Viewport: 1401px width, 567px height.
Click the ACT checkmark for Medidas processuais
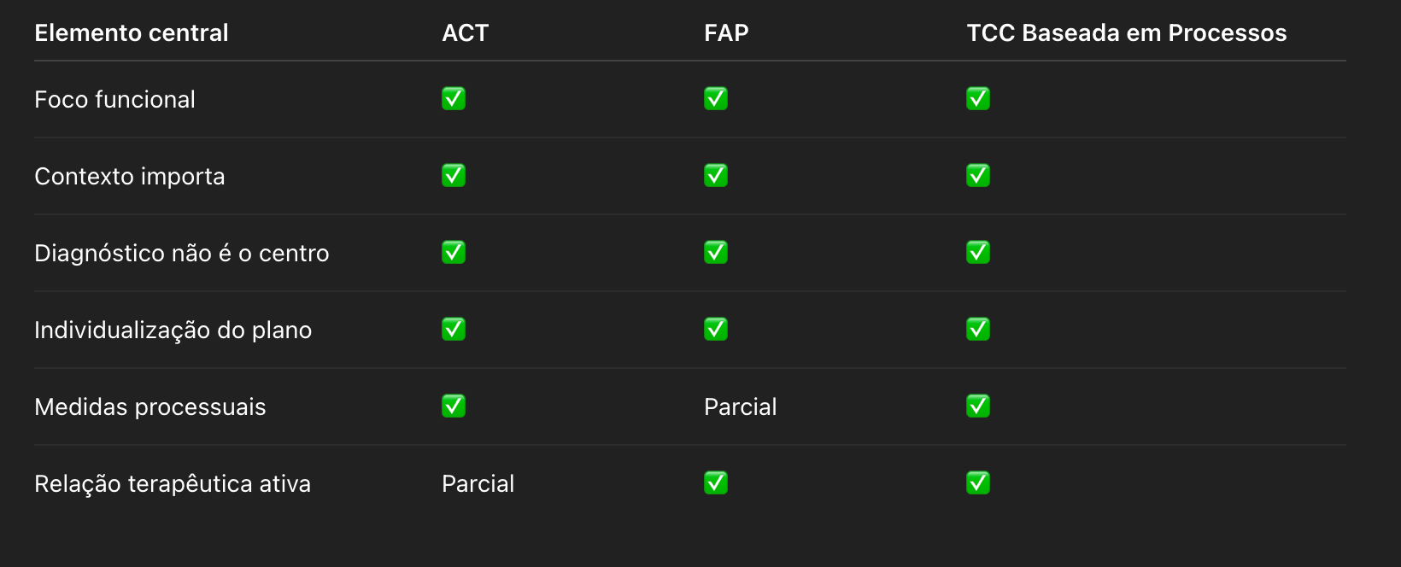click(x=454, y=406)
